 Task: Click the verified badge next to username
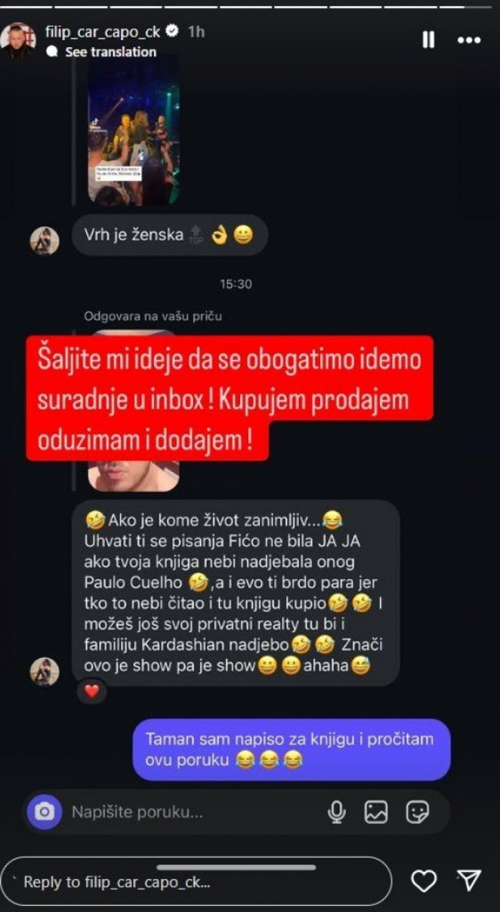[x=172, y=31]
